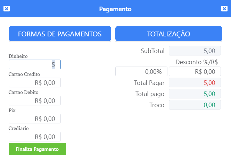Click the Total Pagar value field
The width and height of the screenshot is (231, 165).
pos(195,83)
